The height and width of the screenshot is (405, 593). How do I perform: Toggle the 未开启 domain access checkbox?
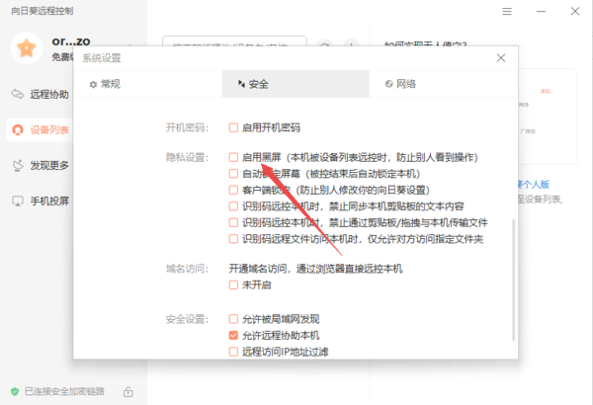click(233, 284)
